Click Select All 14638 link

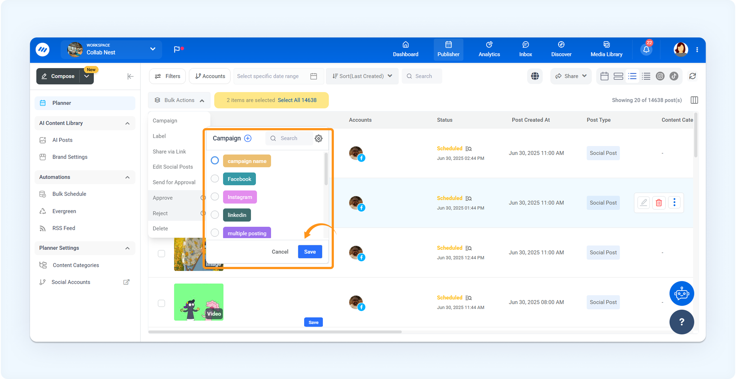pyautogui.click(x=297, y=100)
